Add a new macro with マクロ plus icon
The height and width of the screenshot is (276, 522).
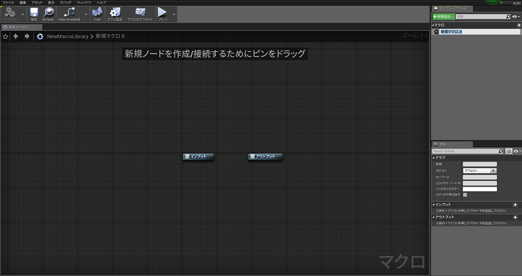pyautogui.click(x=519, y=25)
